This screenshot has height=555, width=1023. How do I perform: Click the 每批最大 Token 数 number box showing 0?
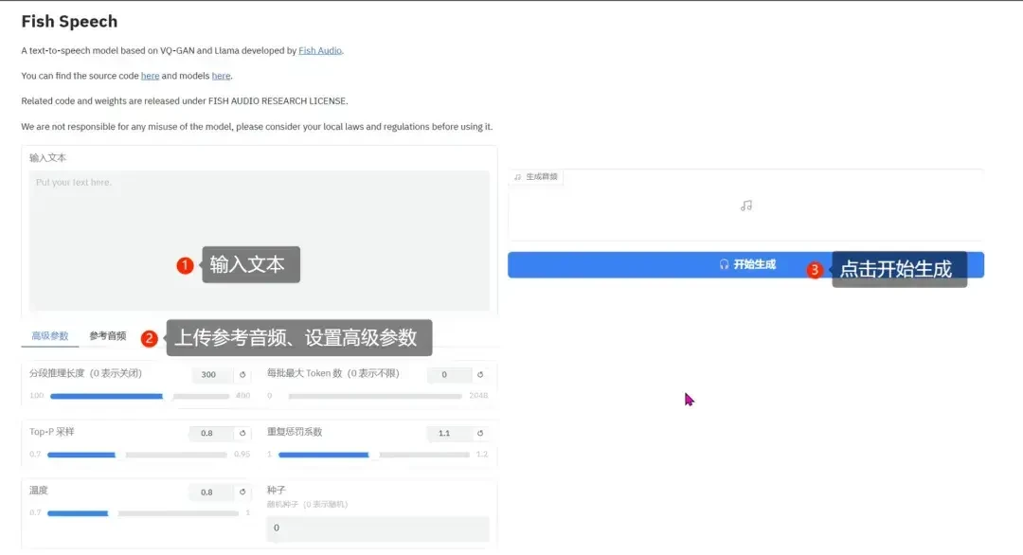449,375
